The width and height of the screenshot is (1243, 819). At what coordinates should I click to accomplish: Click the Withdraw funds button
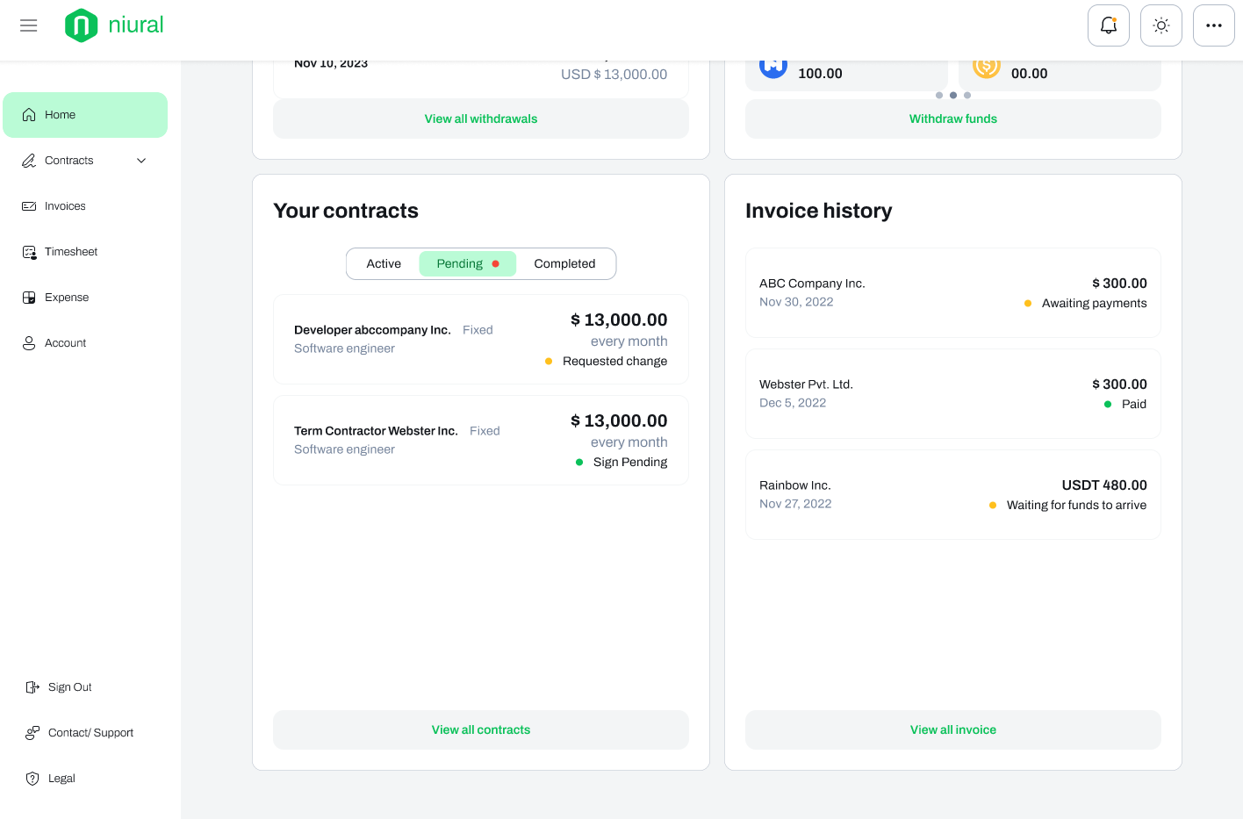[x=953, y=119]
